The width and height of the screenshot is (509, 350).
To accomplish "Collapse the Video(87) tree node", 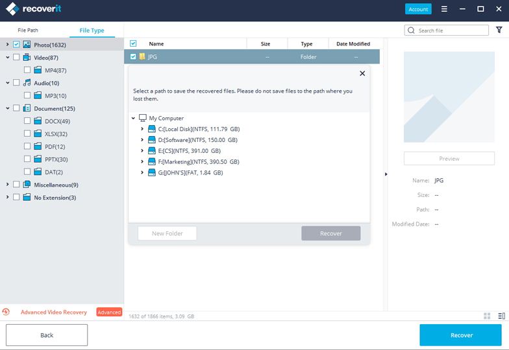I will (8, 57).
